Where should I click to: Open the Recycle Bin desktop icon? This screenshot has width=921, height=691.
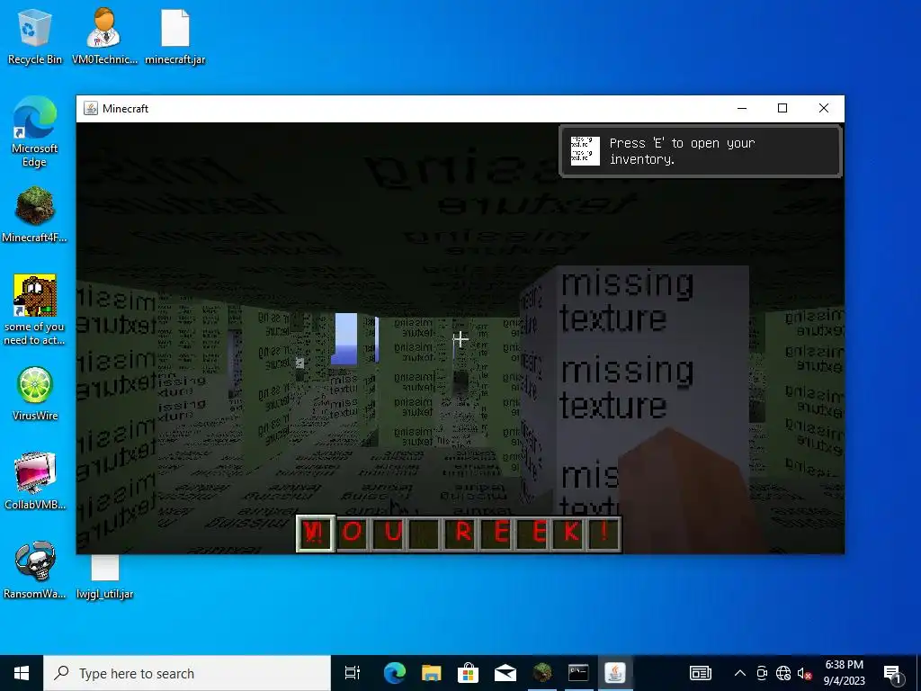[x=35, y=36]
